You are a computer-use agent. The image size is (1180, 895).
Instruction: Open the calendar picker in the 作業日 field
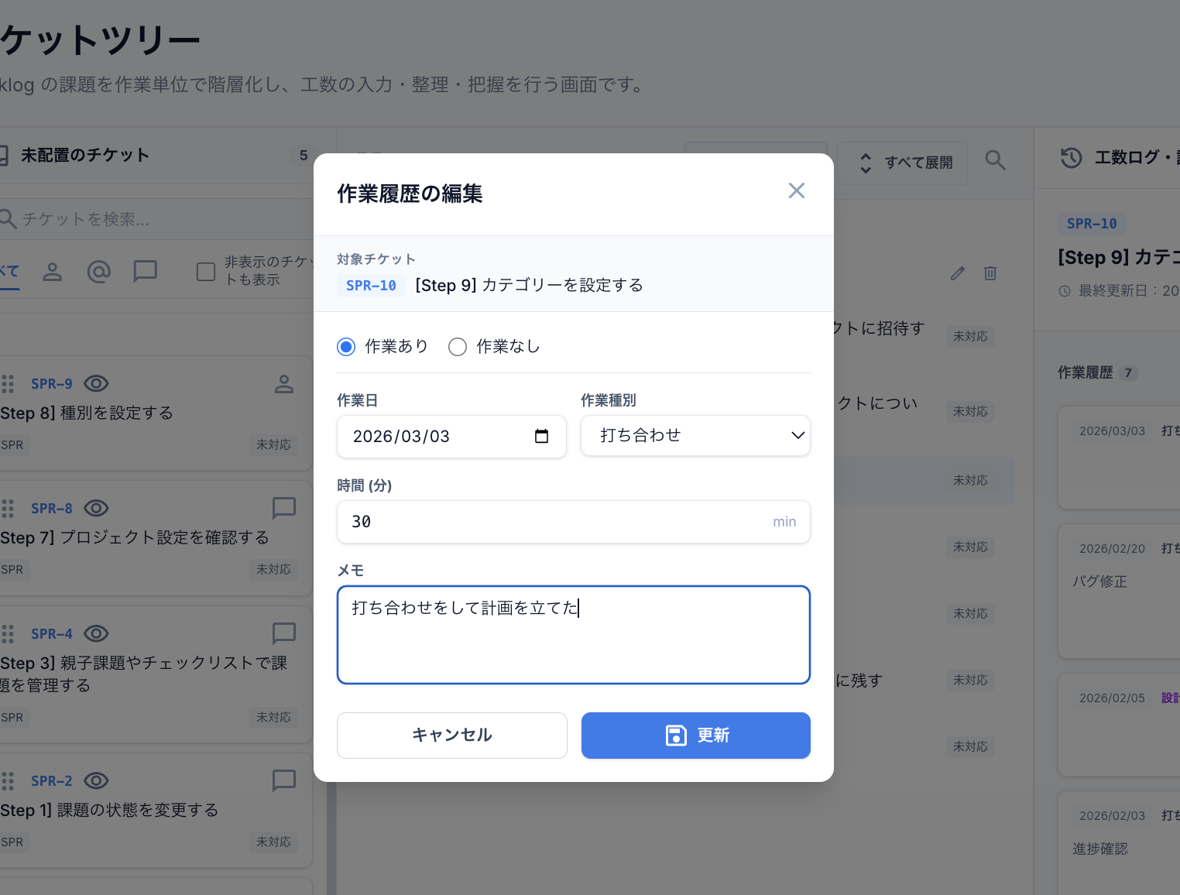click(x=541, y=436)
